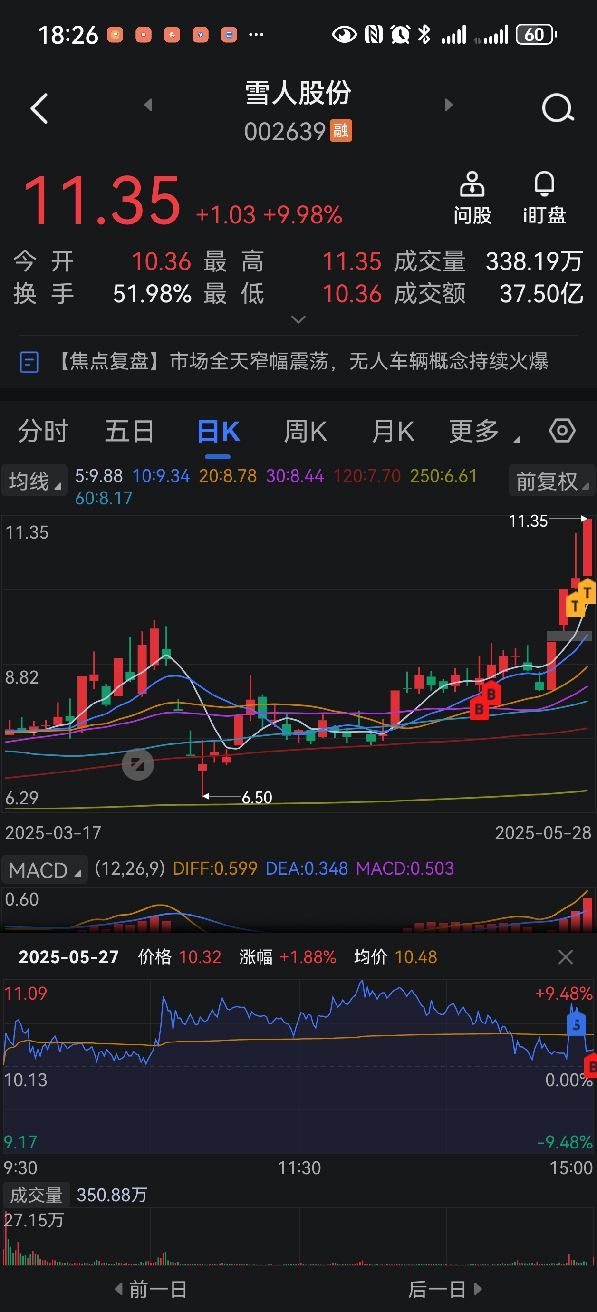The image size is (597, 1312).
Task: Tap the 250:6.61 moving average value
Action: click(443, 476)
